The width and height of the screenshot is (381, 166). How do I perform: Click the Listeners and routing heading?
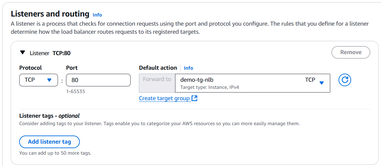coord(50,14)
